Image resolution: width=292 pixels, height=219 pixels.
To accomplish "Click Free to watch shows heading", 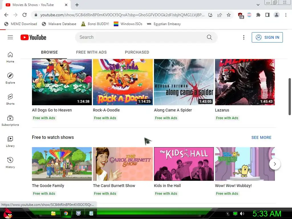I will [x=53, y=137].
